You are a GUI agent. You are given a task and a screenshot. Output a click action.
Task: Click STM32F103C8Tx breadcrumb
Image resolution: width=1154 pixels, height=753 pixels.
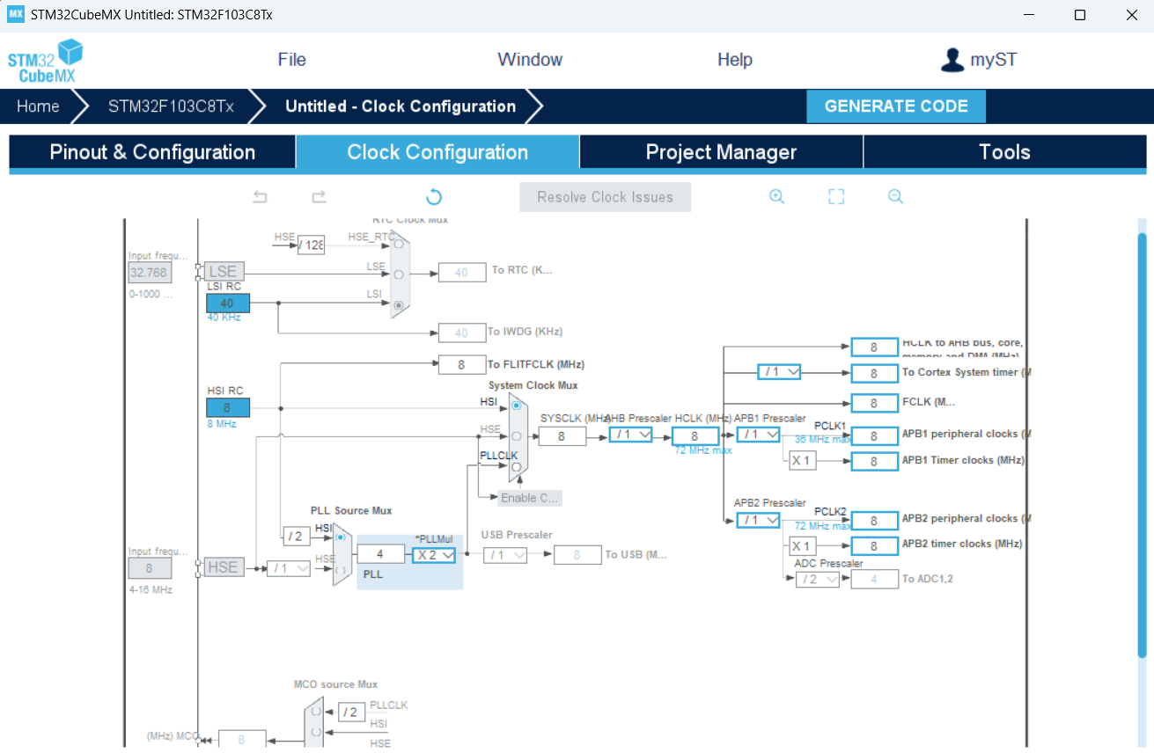tap(171, 106)
